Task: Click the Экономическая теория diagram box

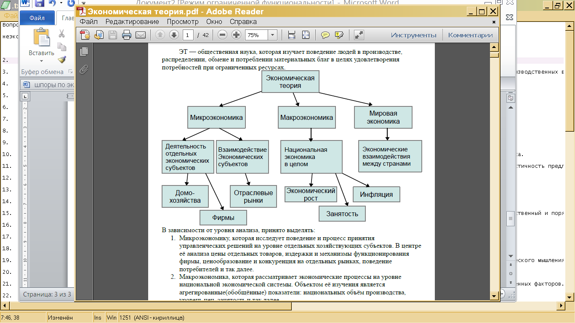Action: click(x=290, y=82)
